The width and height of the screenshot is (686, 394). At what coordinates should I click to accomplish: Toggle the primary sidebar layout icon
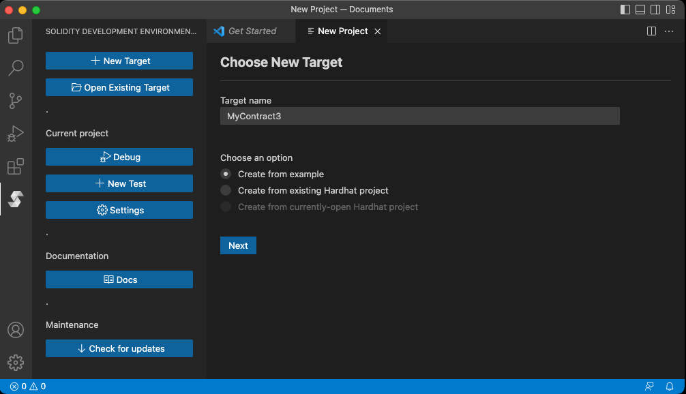(x=625, y=10)
